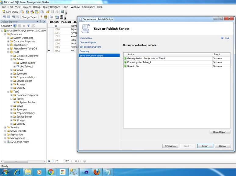The height and width of the screenshot is (176, 236).
Task: Collapse the Test1 database node
Action: [8, 52]
